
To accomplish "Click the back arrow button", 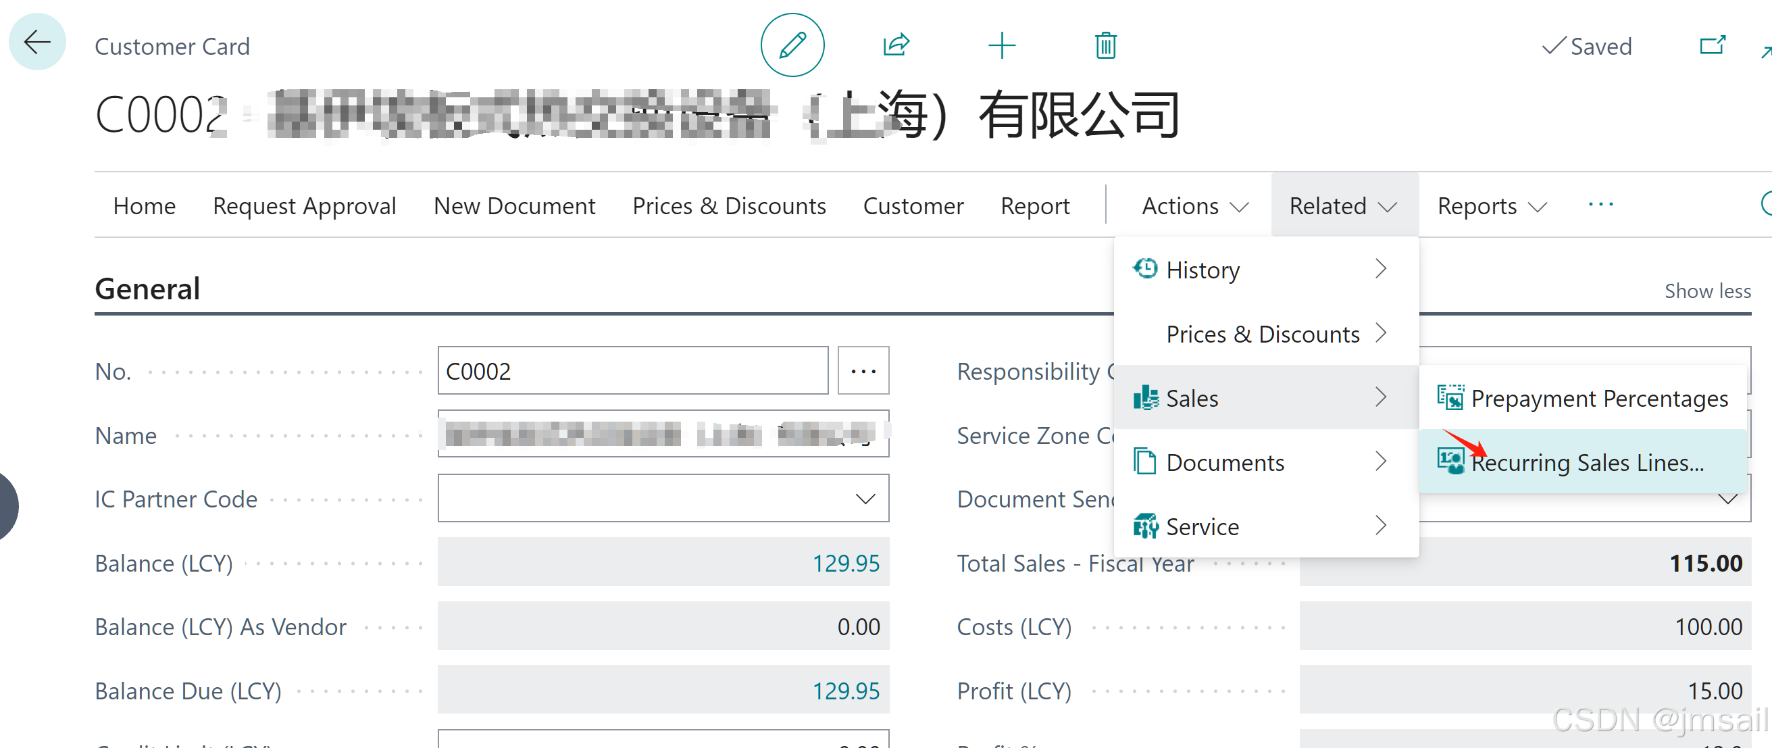I will [x=37, y=43].
